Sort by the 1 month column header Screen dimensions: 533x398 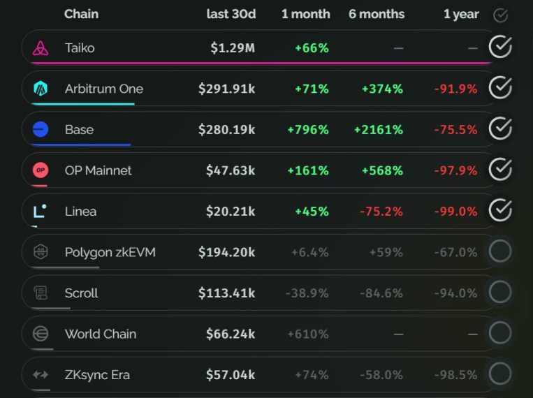pyautogui.click(x=305, y=15)
